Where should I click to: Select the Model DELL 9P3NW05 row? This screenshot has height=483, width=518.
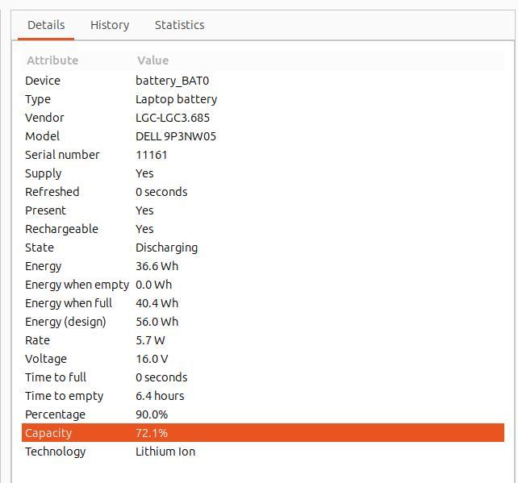coord(263,136)
